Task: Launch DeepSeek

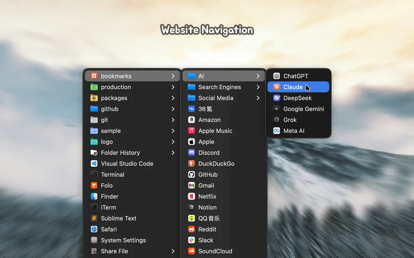Action: pyautogui.click(x=297, y=98)
